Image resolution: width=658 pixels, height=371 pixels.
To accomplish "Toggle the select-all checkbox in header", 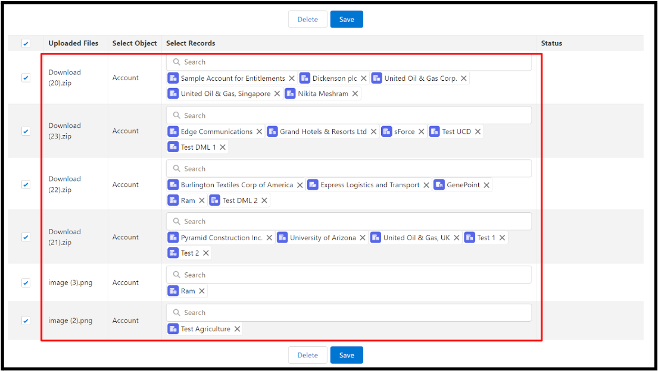I will click(26, 43).
